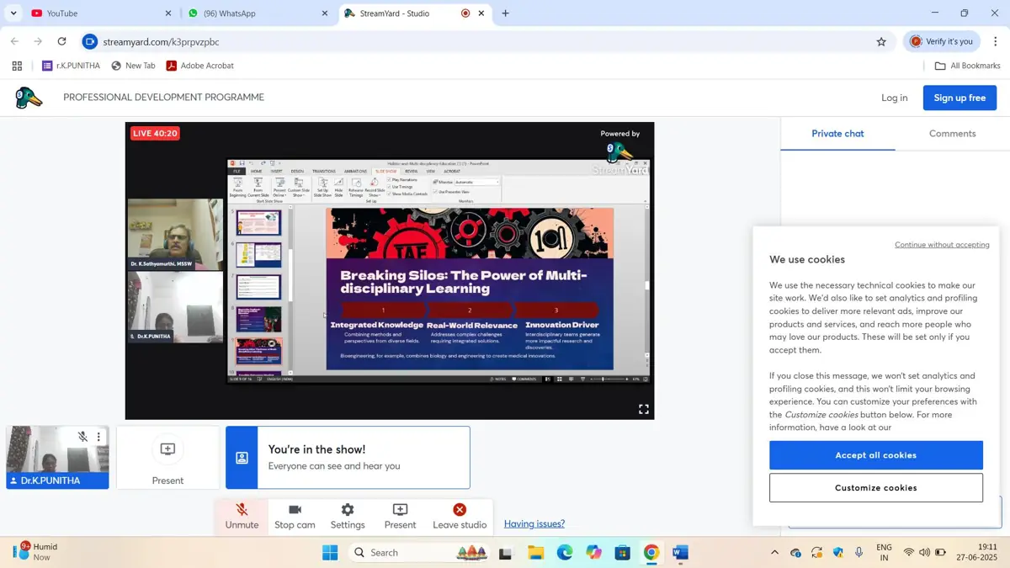The width and height of the screenshot is (1010, 568).
Task: Accept all cookies
Action: point(875,455)
